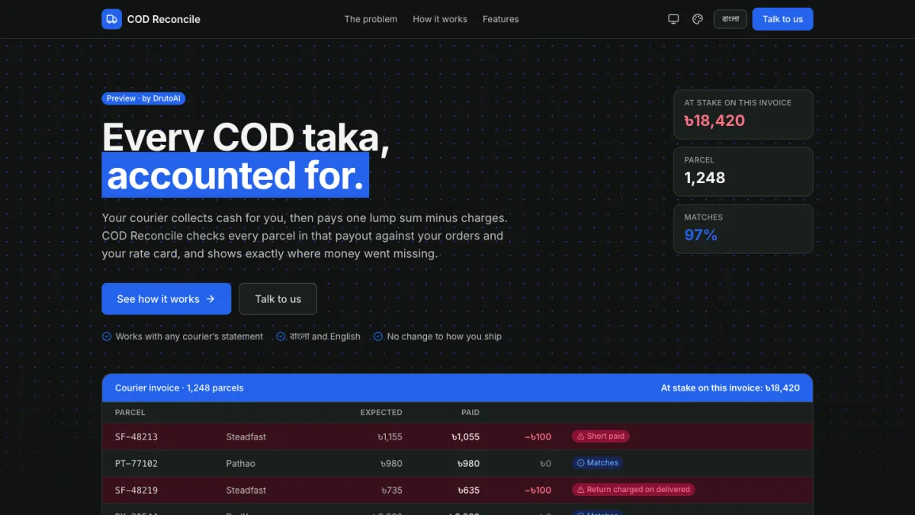
Task: Go to The problem section
Action: (x=371, y=19)
